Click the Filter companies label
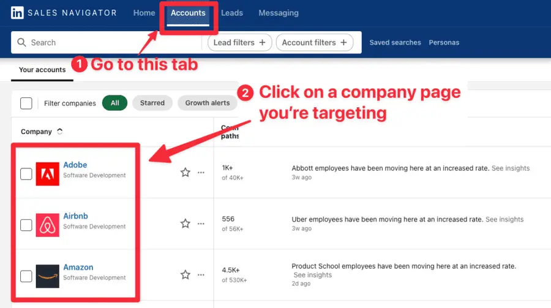 tap(70, 103)
